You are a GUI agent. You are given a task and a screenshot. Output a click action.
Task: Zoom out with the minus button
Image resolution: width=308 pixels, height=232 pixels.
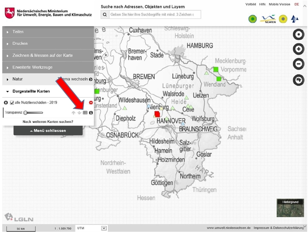tap(298, 64)
